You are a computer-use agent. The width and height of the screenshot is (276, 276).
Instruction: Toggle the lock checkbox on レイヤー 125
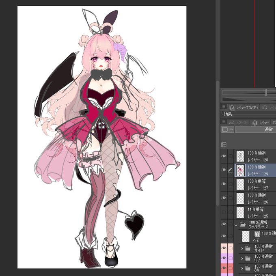[231, 212]
